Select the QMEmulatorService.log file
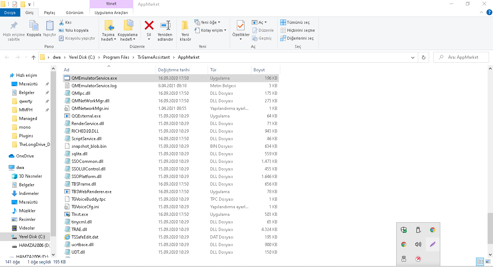Image resolution: width=493 pixels, height=267 pixels. pos(171,86)
